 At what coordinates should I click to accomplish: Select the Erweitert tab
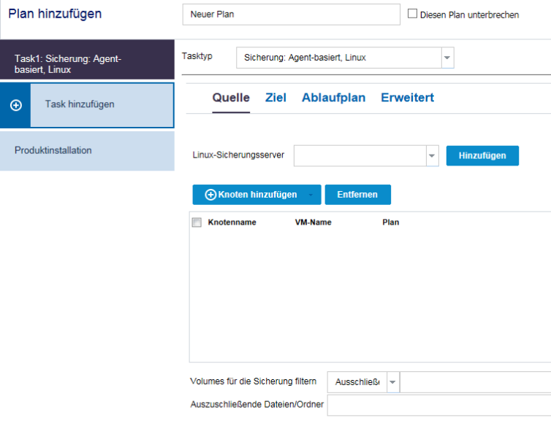[407, 98]
